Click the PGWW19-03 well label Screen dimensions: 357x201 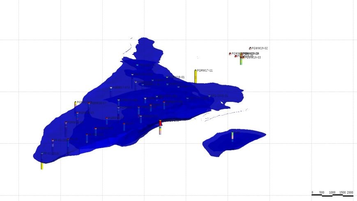253,58
